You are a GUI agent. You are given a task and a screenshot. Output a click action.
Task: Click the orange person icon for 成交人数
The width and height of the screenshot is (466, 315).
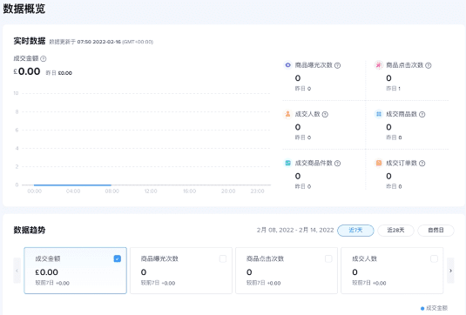click(287, 114)
